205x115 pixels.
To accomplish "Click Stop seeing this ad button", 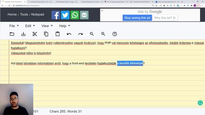I will click(137, 18).
